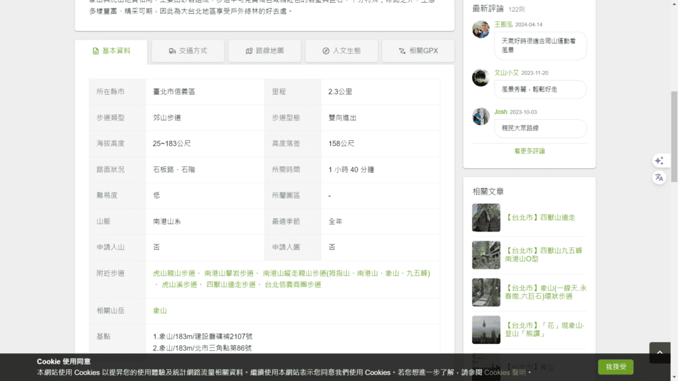Open 四獸山連走步道 link

pyautogui.click(x=231, y=284)
